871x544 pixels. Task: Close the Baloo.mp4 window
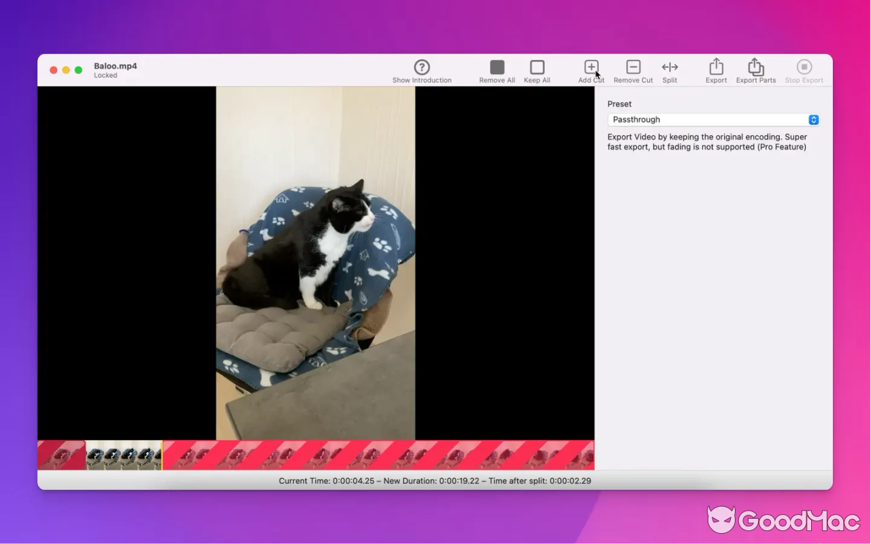click(54, 70)
